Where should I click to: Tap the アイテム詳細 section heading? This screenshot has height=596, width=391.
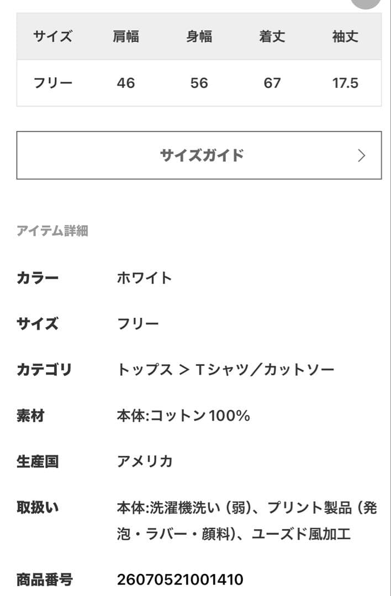[52, 231]
